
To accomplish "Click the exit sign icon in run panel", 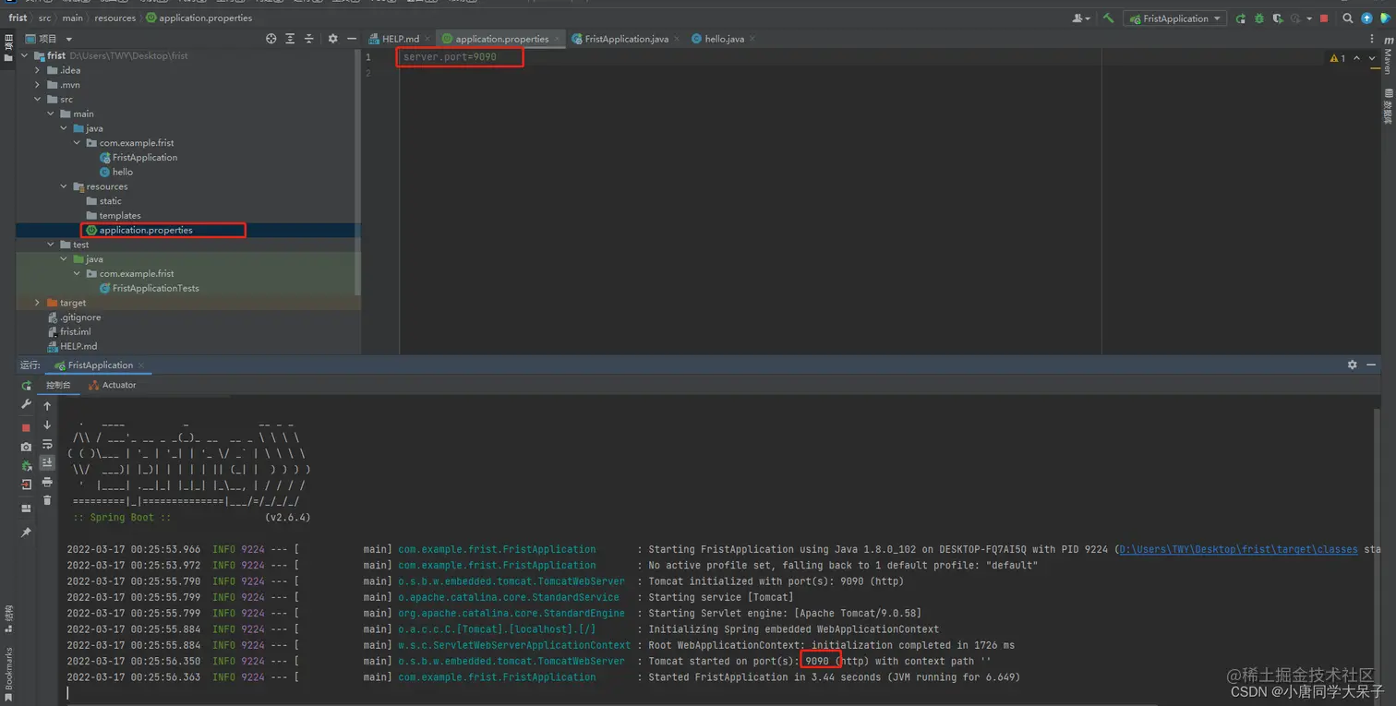I will pos(26,484).
